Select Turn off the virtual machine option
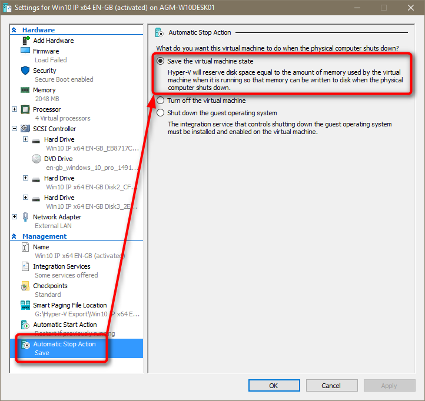This screenshot has width=425, height=401. point(161,101)
